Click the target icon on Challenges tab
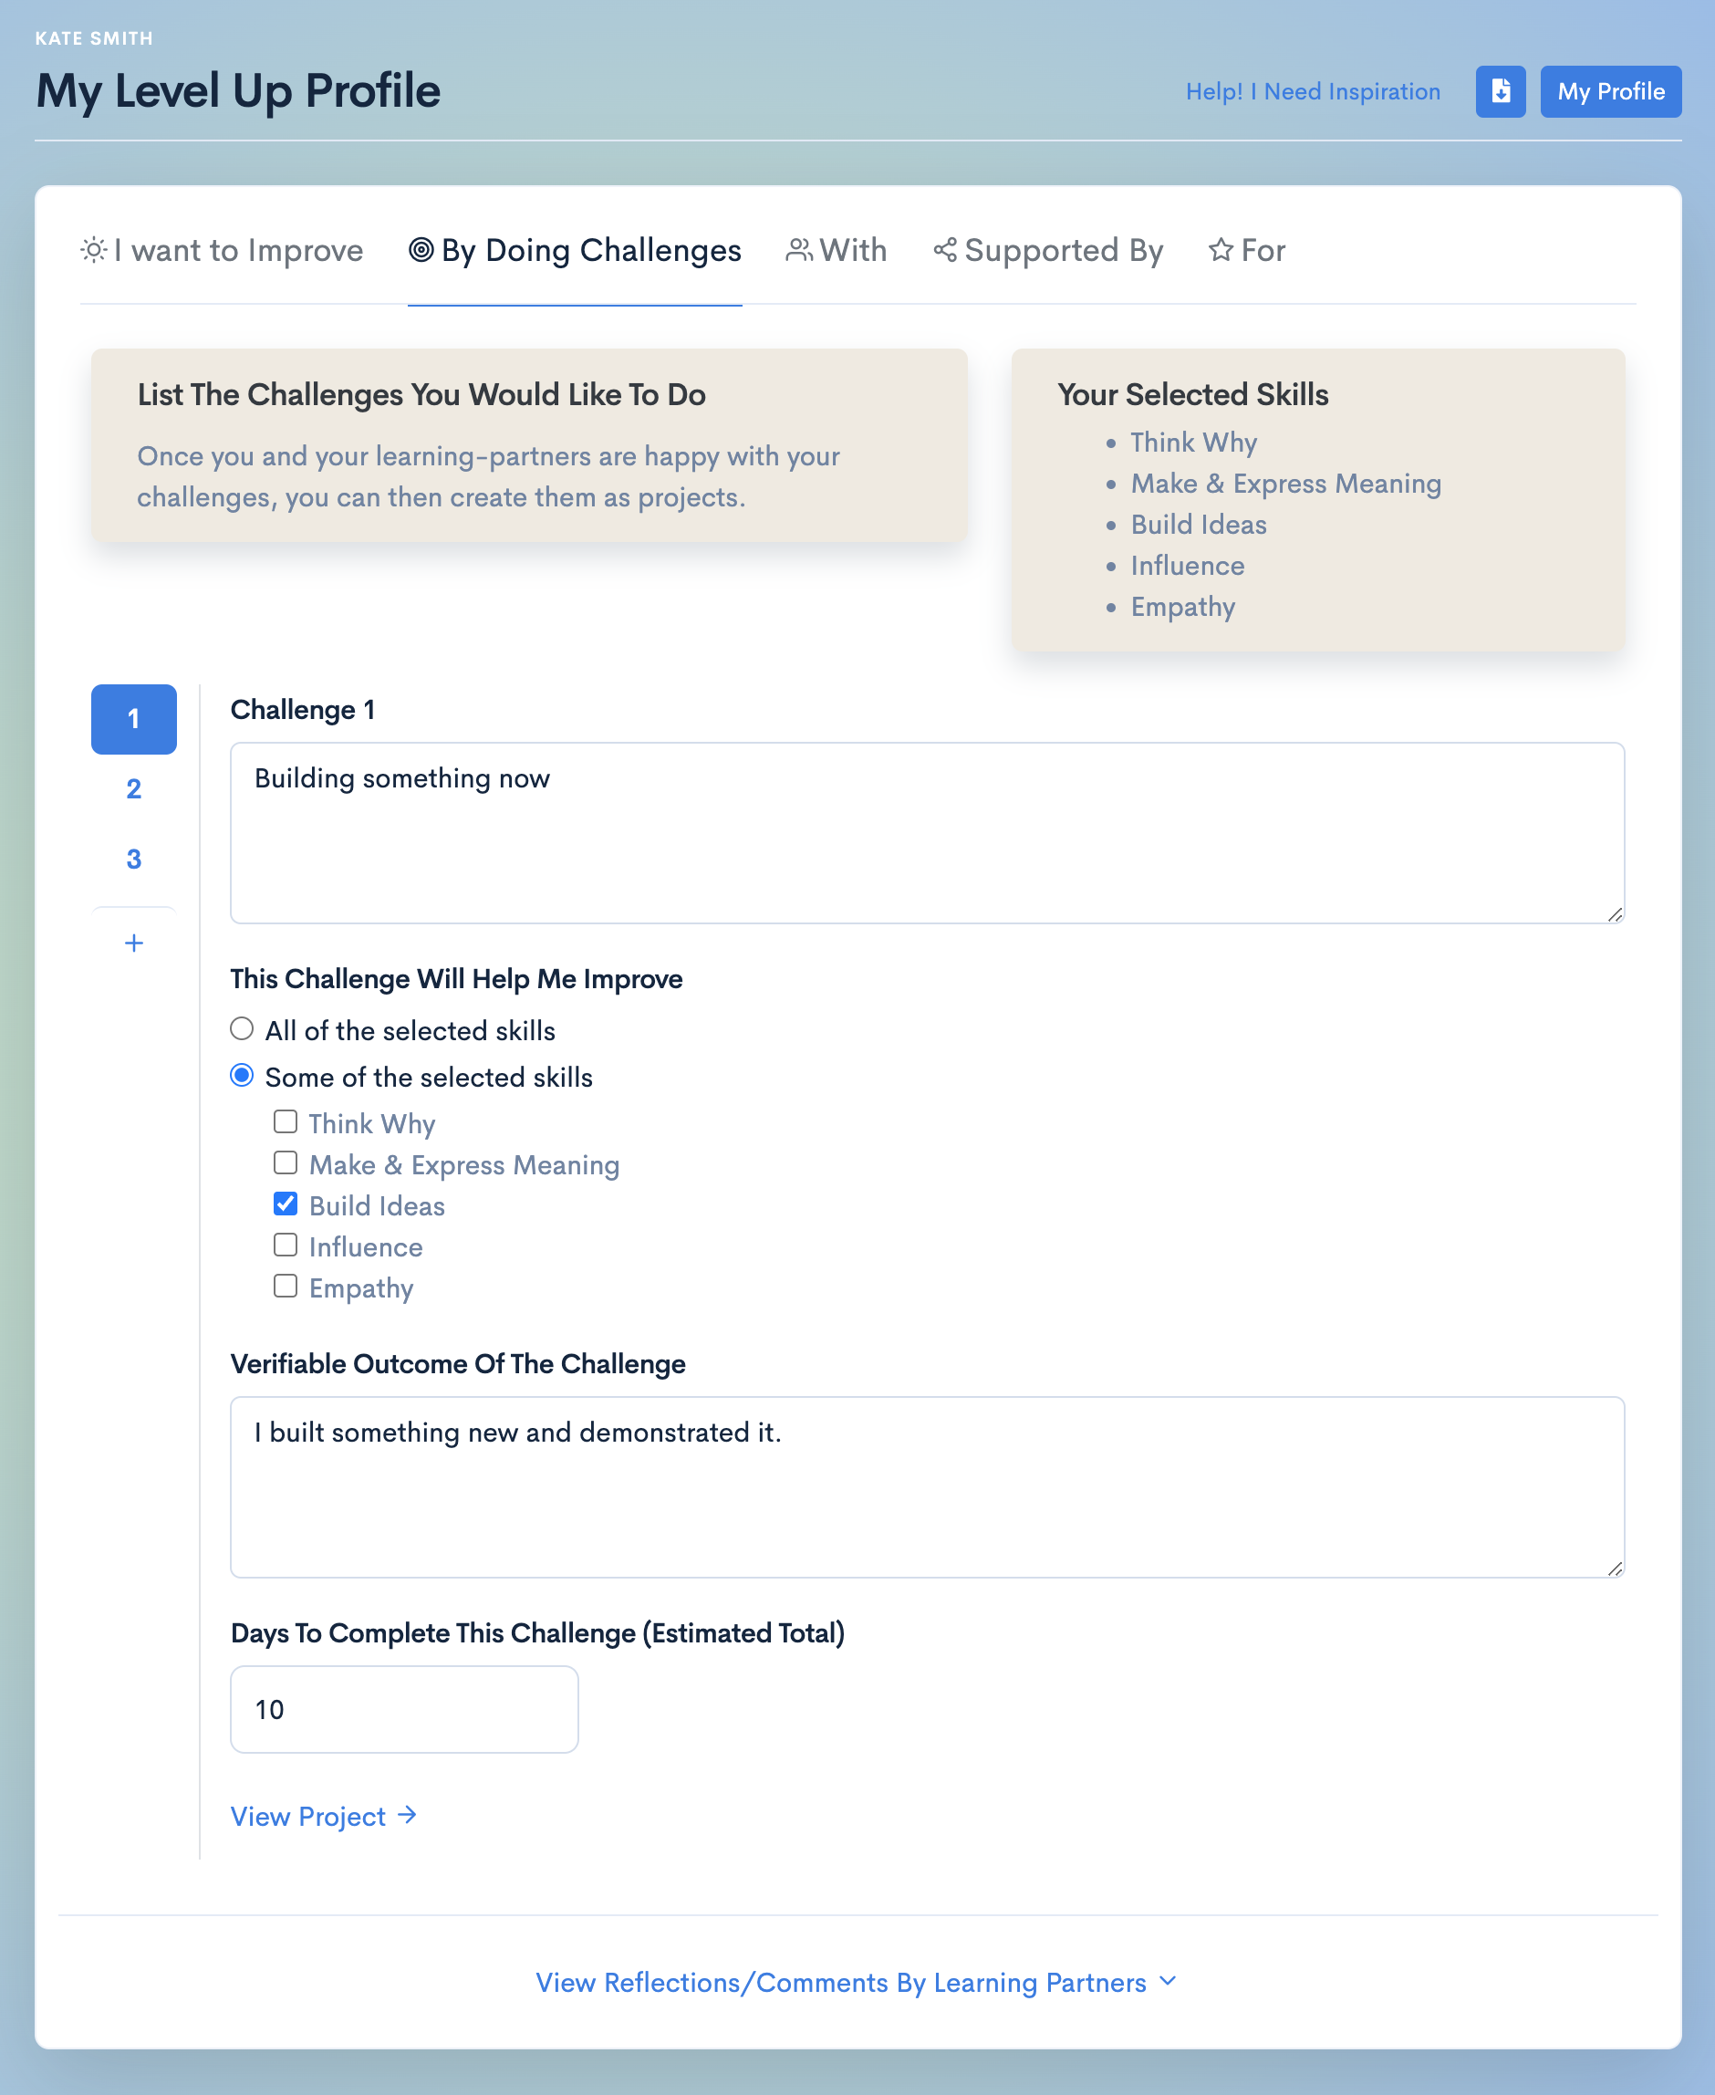Viewport: 1715px width, 2095px height. [421, 250]
